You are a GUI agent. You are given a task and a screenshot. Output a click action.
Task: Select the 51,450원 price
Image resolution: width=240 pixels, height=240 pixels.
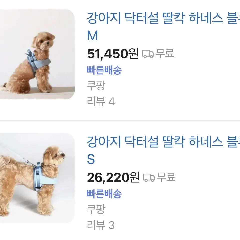[x=113, y=54]
